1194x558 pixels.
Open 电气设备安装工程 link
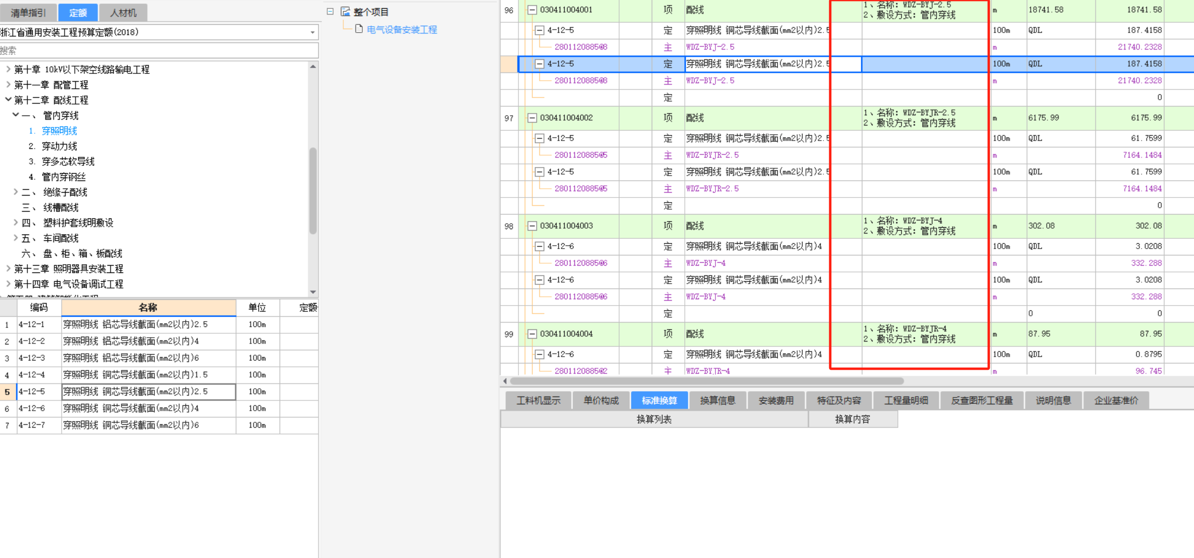[x=402, y=30]
